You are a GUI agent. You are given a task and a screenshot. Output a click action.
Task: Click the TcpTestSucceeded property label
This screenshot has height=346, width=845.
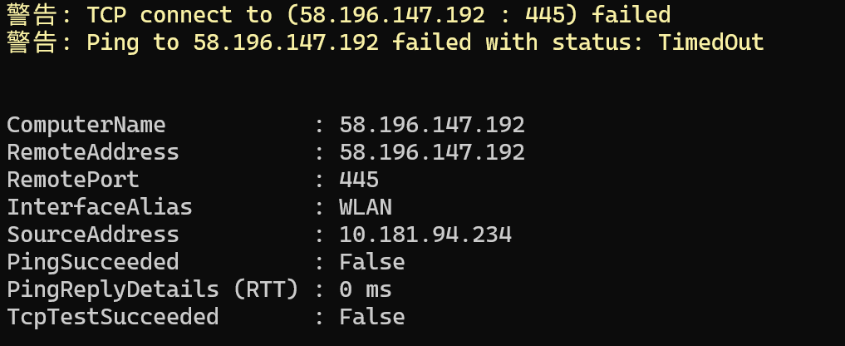pos(113,317)
